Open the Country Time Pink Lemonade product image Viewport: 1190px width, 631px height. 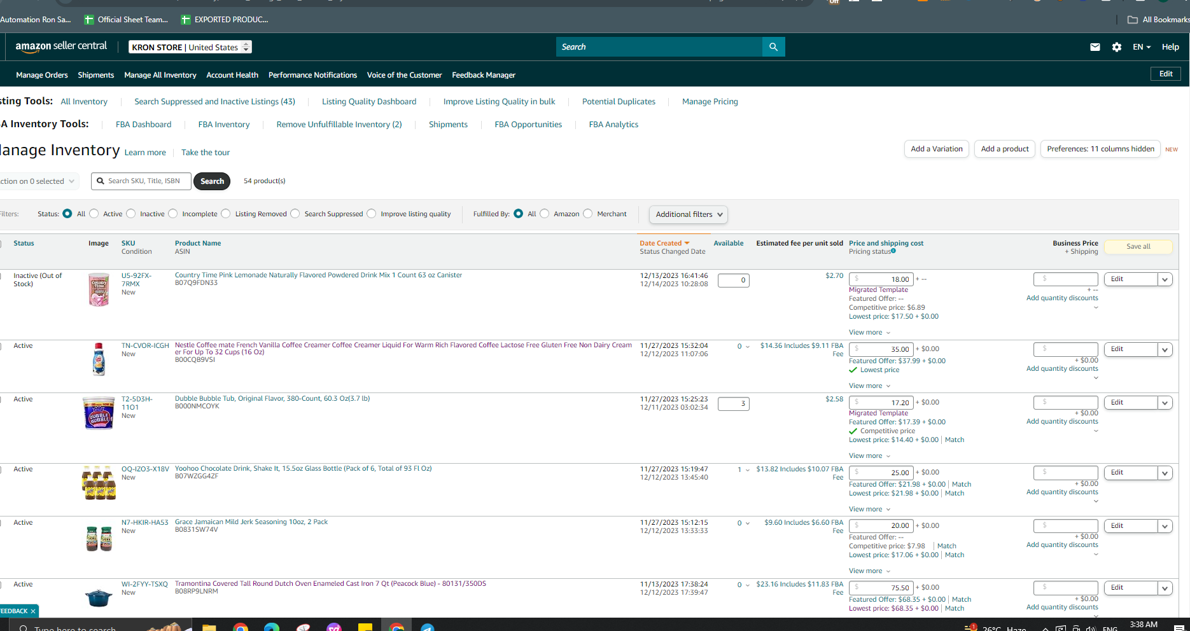click(x=99, y=290)
